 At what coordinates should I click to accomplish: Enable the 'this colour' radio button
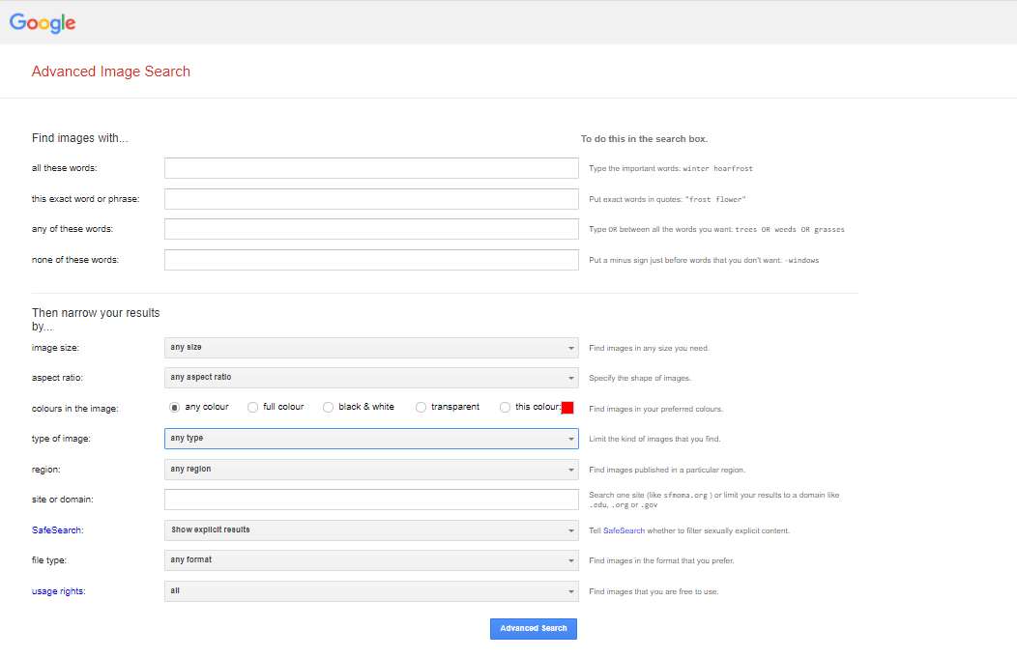coord(505,408)
